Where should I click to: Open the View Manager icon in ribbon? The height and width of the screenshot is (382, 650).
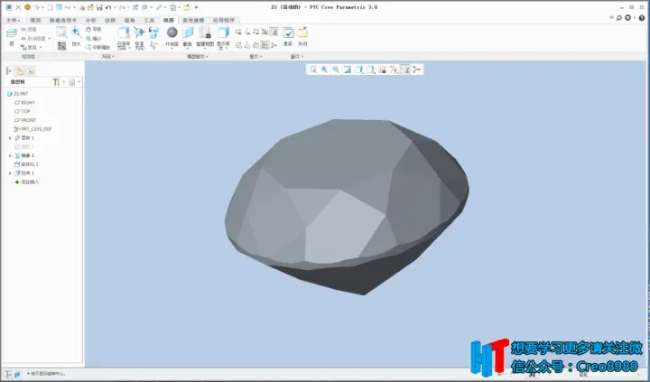(205, 33)
